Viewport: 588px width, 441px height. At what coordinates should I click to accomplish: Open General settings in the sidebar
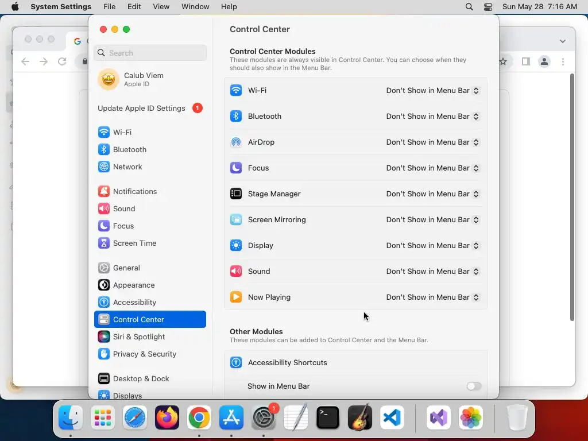[150, 268]
